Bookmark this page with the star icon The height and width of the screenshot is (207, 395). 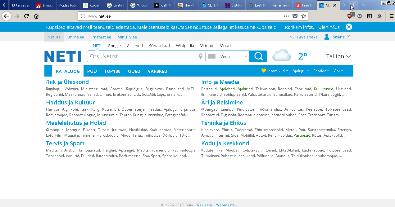pyautogui.click(x=304, y=16)
